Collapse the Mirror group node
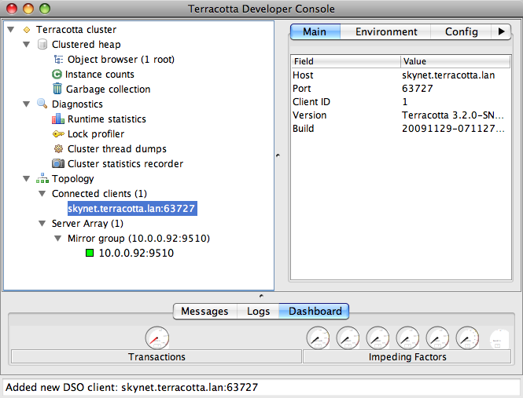Image resolution: width=523 pixels, height=398 pixels. pos(57,239)
